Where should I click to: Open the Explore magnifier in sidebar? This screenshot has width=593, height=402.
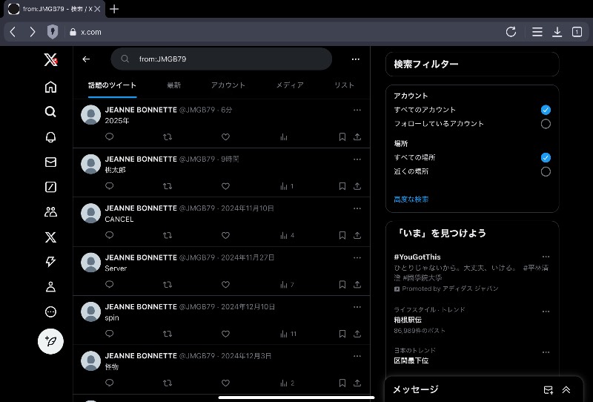pos(50,112)
